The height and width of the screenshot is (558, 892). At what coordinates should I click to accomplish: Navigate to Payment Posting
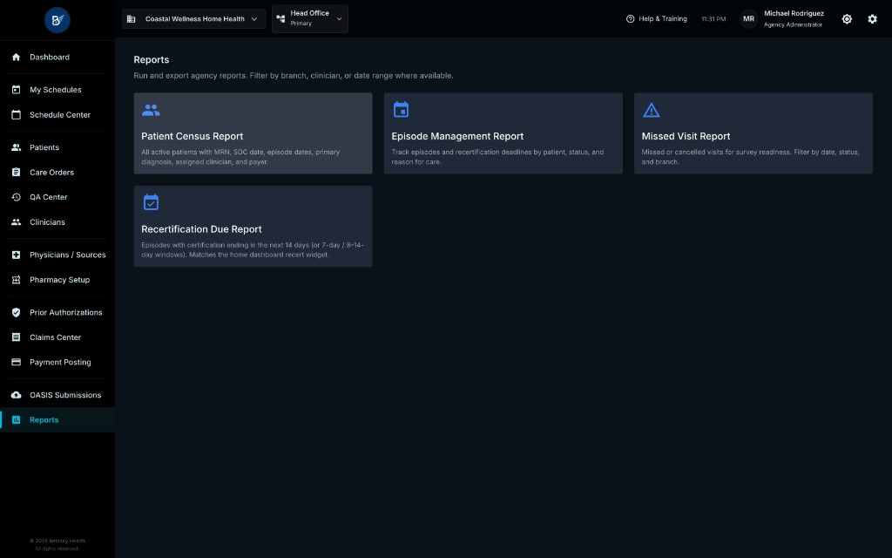coord(57,362)
